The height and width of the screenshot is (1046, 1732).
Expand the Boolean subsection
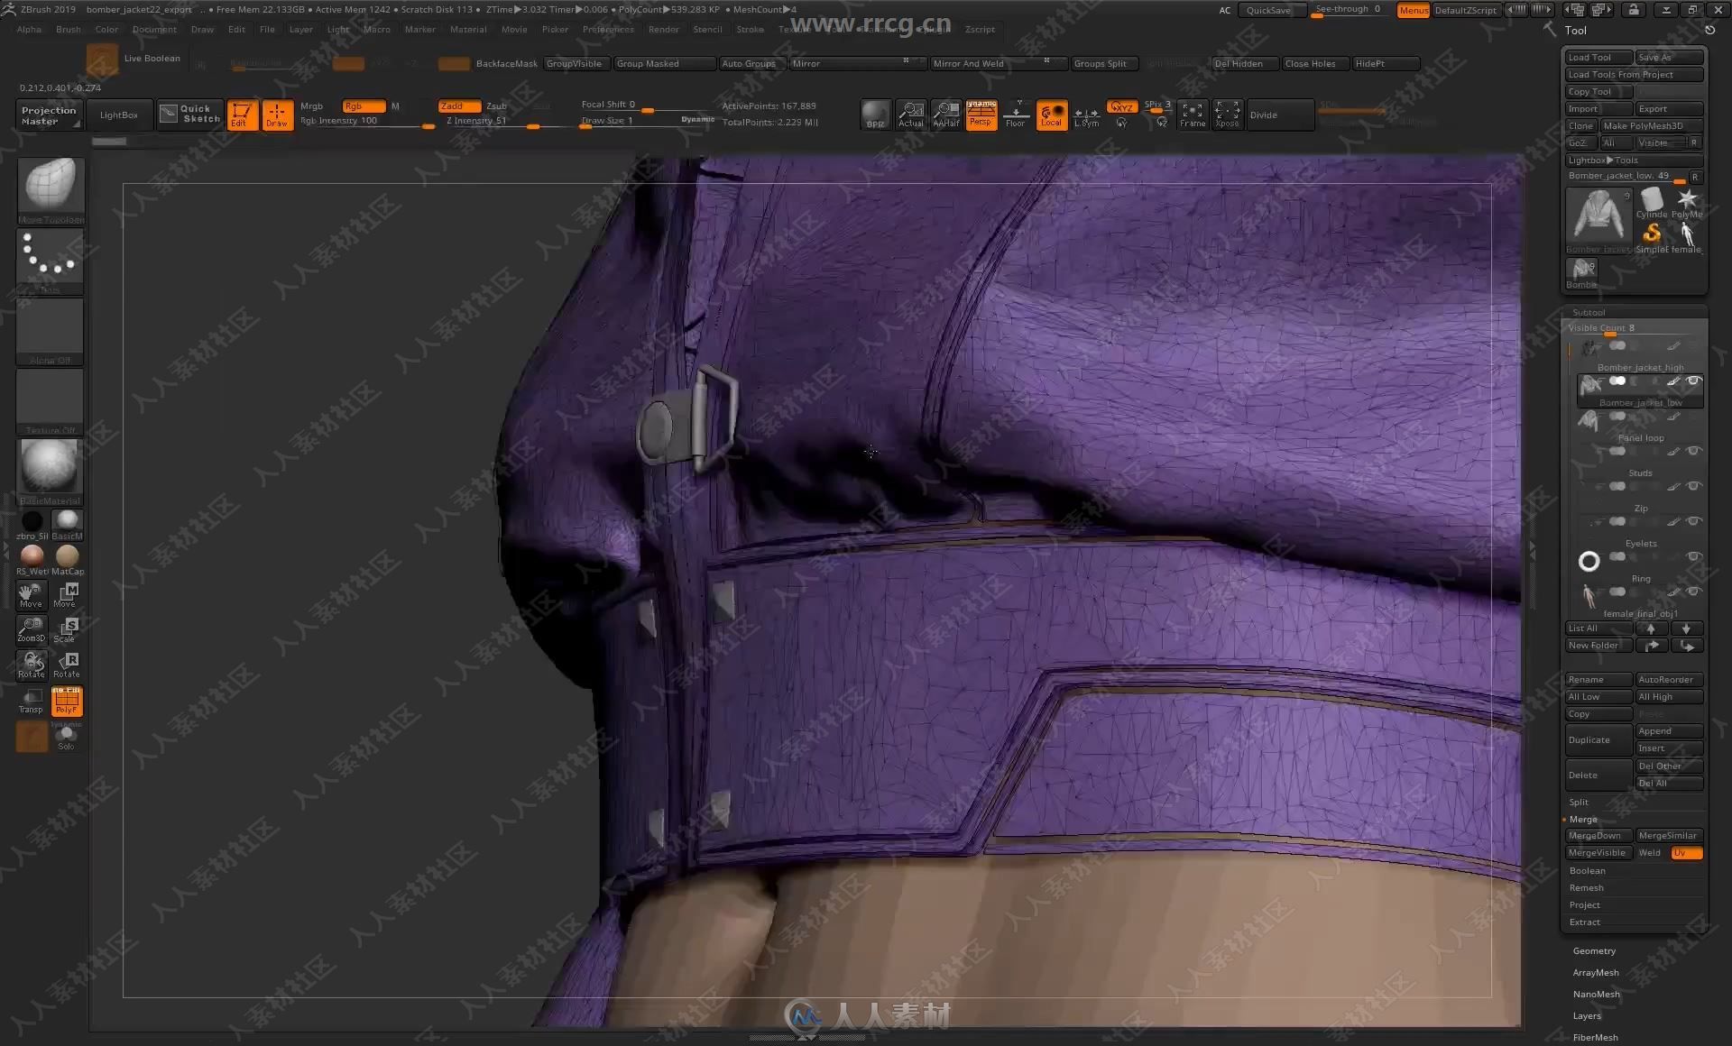coord(1587,871)
